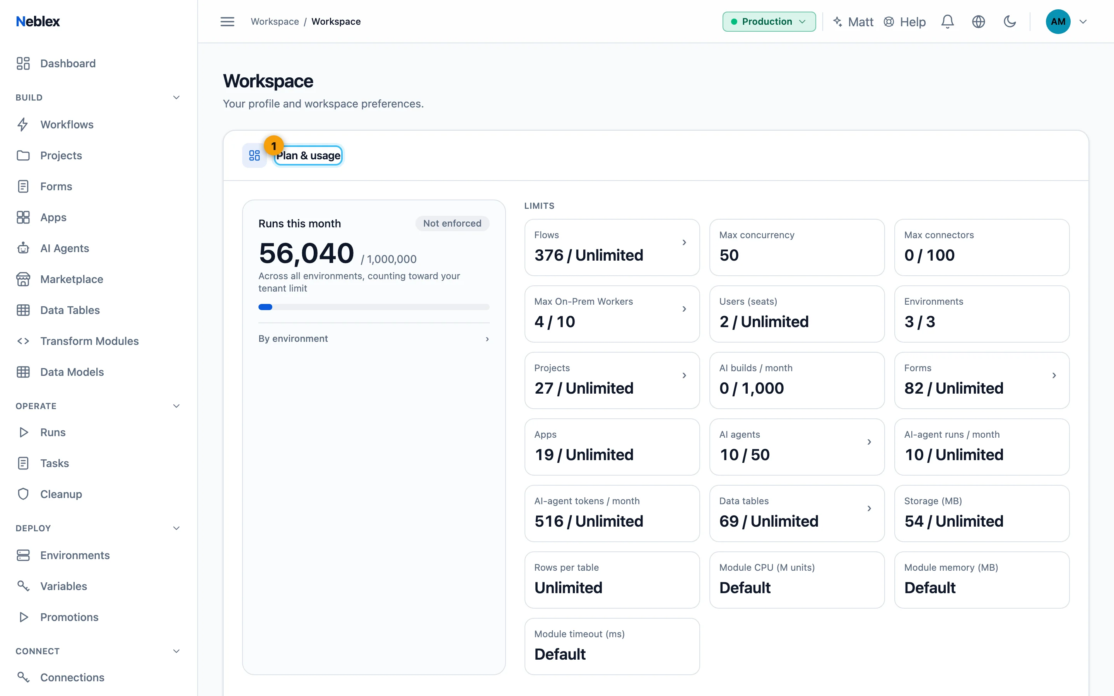Open the Flows limit card
The height and width of the screenshot is (696, 1114).
612,247
